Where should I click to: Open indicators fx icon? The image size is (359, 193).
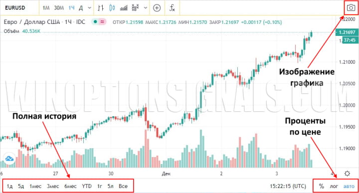(x=172, y=8)
